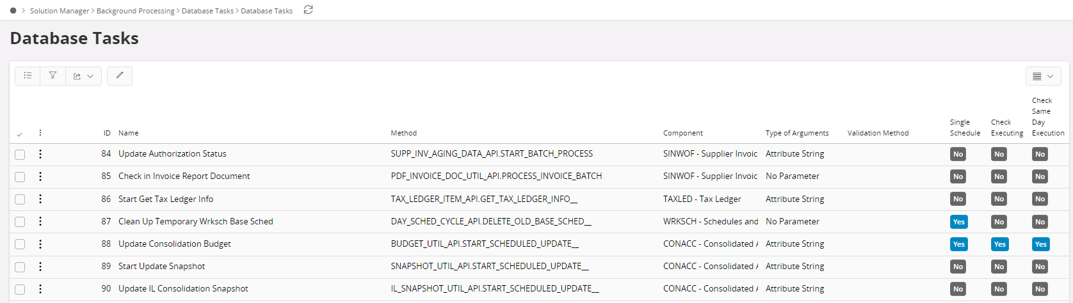Click the filter funnel icon

click(x=52, y=76)
